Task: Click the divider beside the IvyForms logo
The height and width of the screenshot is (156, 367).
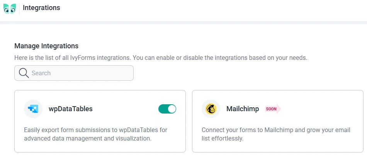Action: [19, 8]
